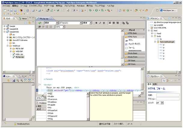Open MyJsp.jsp in the package tree
The height and width of the screenshot is (128, 183).
tap(20, 57)
